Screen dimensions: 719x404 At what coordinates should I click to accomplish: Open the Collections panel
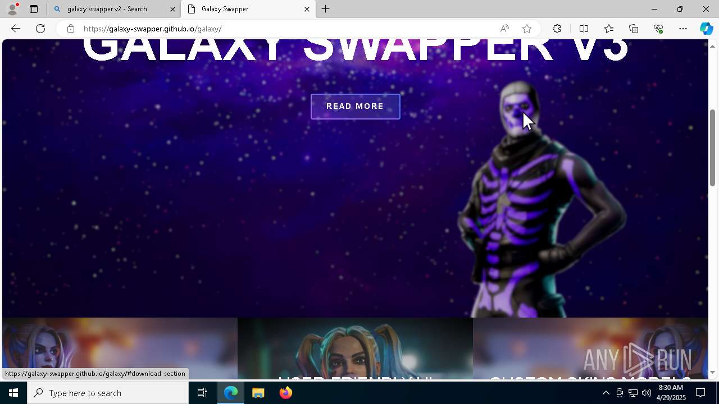(x=634, y=29)
